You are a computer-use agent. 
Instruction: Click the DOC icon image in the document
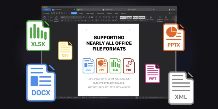pyautogui.click(x=88, y=66)
